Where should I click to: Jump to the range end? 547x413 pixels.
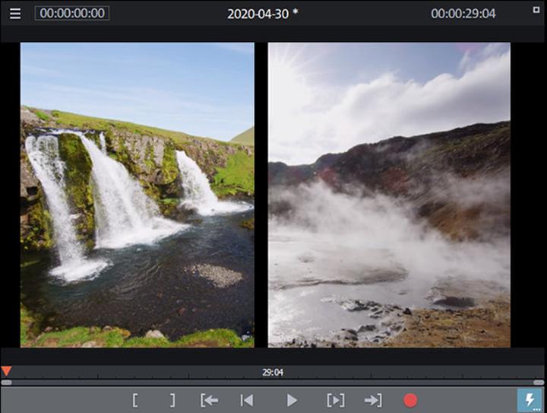click(372, 400)
